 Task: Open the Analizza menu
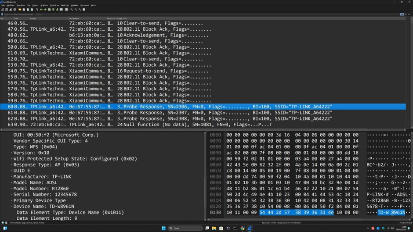(x=43, y=5)
